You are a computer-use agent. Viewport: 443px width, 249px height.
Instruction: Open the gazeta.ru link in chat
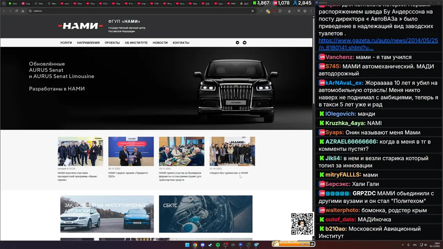pyautogui.click(x=378, y=44)
